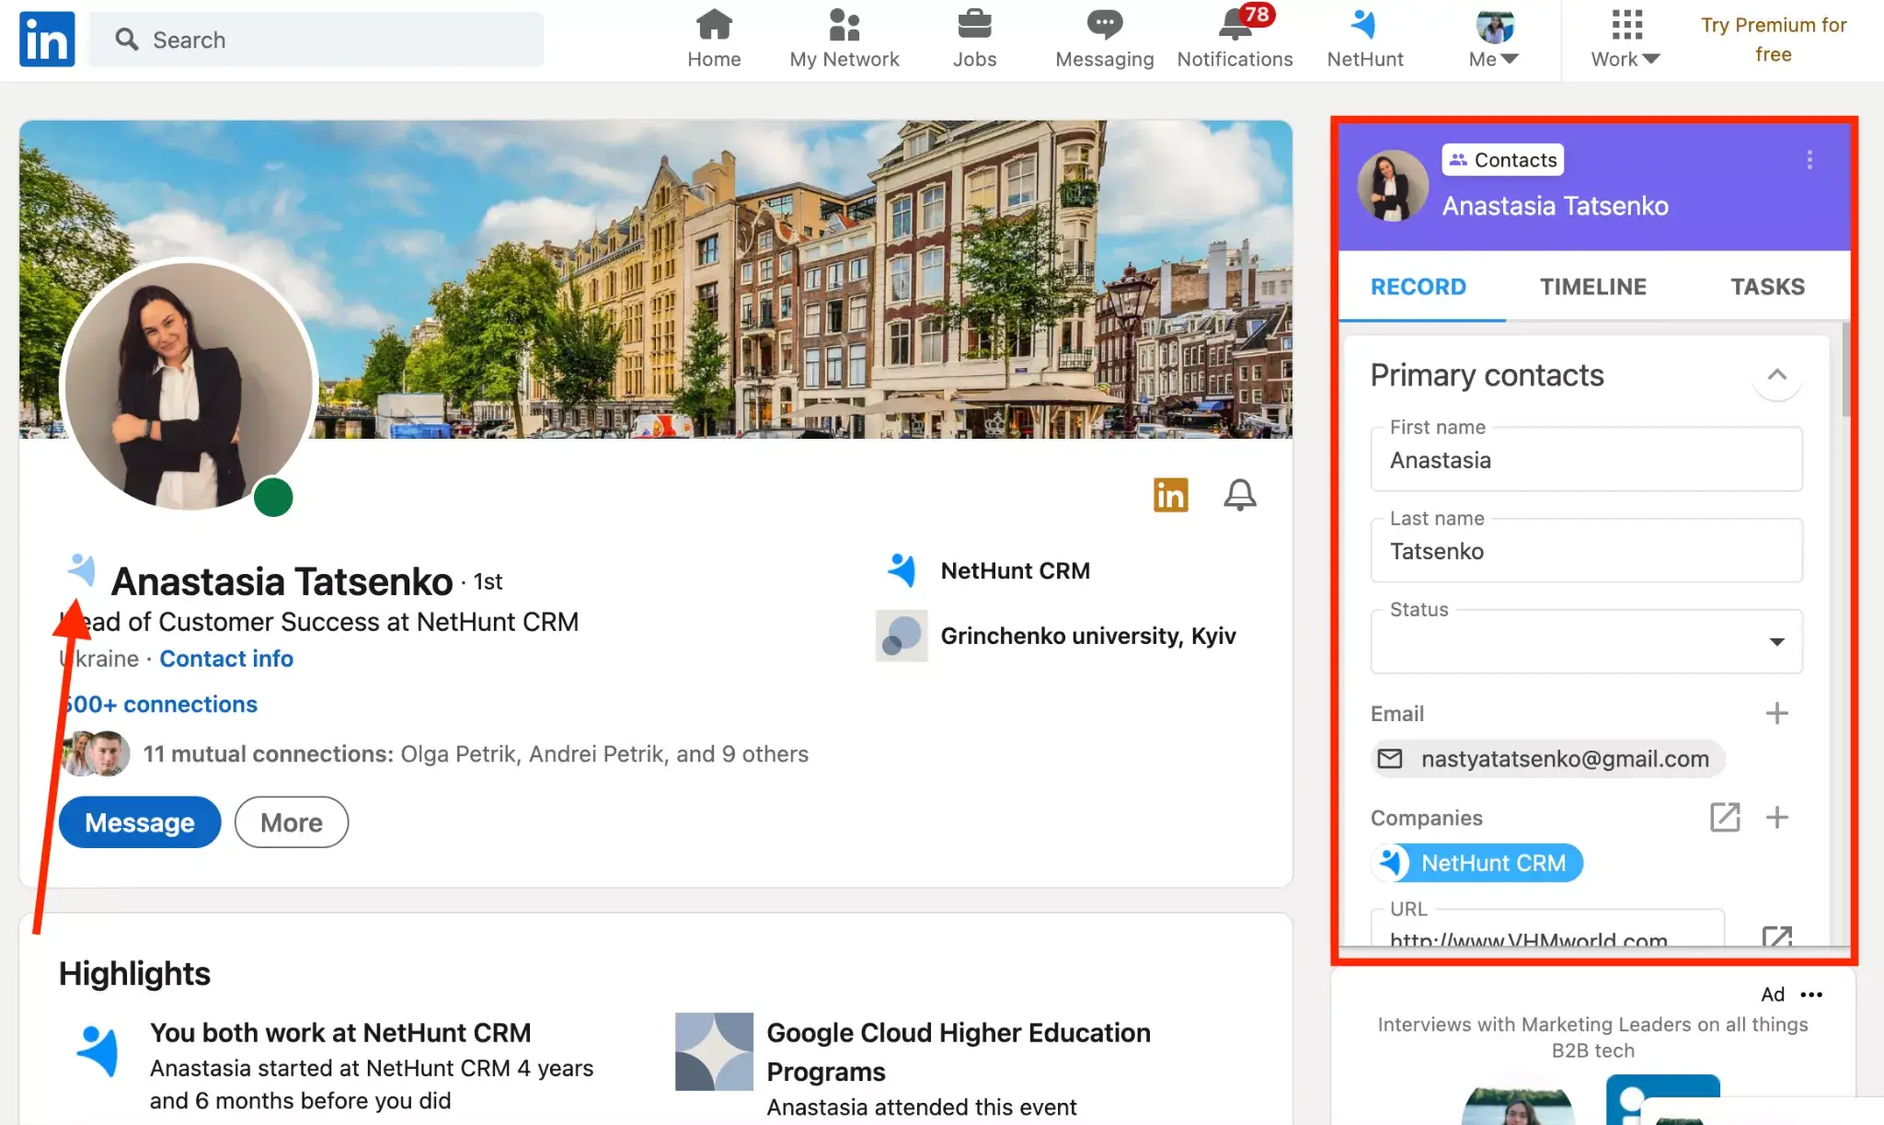Screen dimensions: 1884x1125
Task: Open Grinchenko university, Kyiv entry
Action: tap(1056, 636)
